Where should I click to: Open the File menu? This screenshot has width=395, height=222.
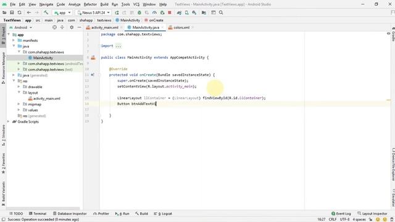(x=12, y=4)
